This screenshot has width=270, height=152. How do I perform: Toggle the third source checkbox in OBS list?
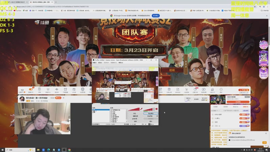(x=111, y=113)
